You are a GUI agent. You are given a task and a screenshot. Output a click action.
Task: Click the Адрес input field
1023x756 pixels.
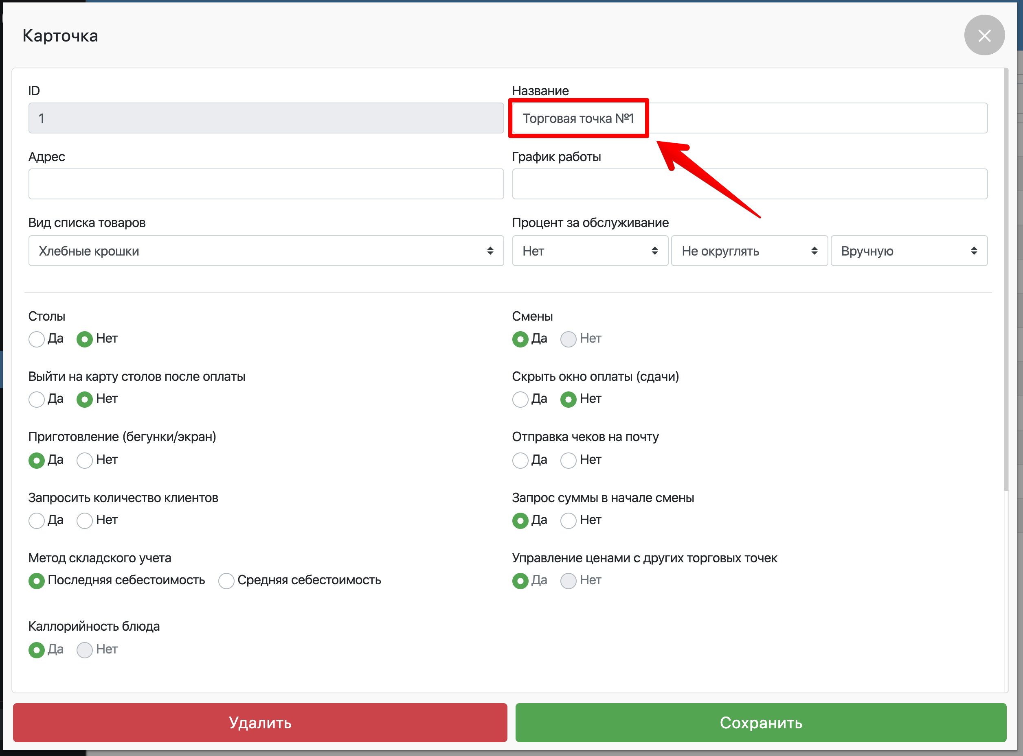[266, 184]
